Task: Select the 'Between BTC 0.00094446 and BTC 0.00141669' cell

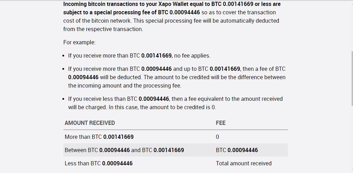Action: (x=124, y=150)
